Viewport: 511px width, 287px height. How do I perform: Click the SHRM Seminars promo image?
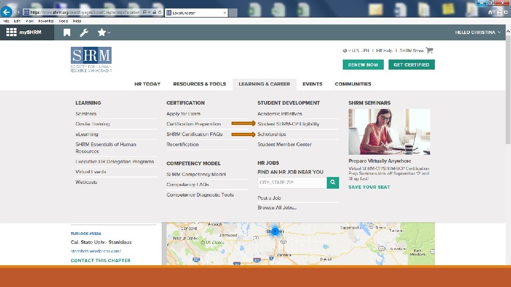pos(389,132)
